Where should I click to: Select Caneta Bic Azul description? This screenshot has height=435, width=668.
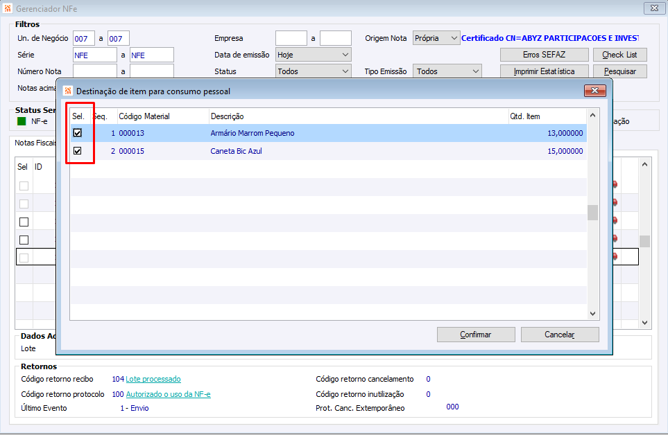pyautogui.click(x=236, y=151)
